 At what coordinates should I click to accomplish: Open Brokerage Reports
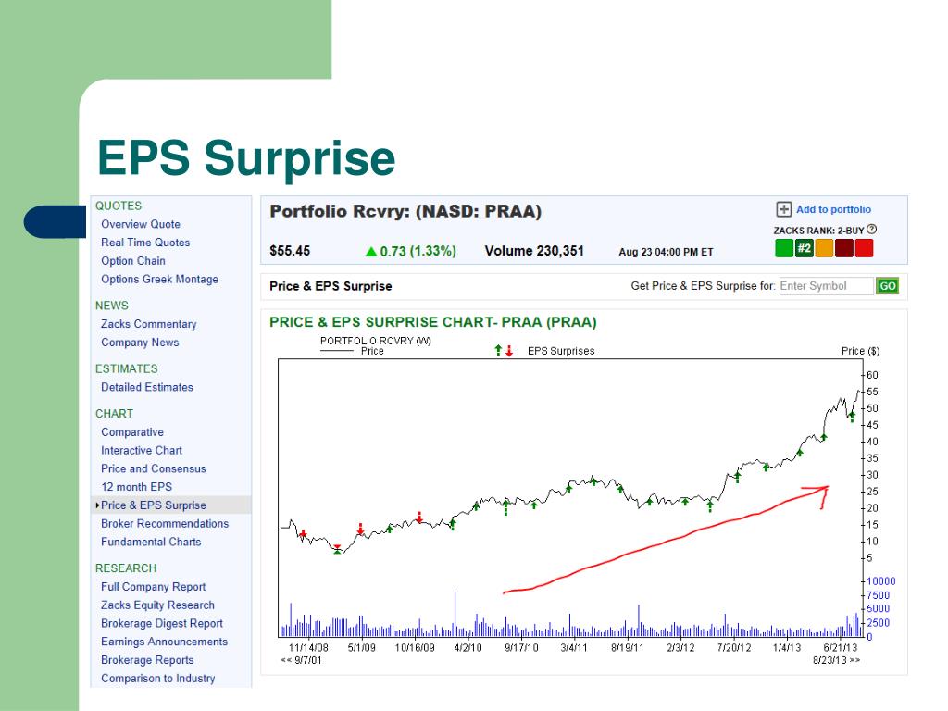pos(147,660)
